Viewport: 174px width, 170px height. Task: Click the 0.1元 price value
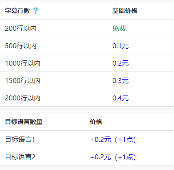[x=120, y=46]
